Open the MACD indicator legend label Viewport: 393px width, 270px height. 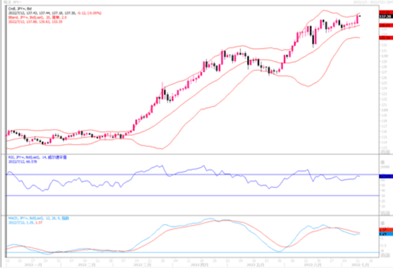click(39, 218)
